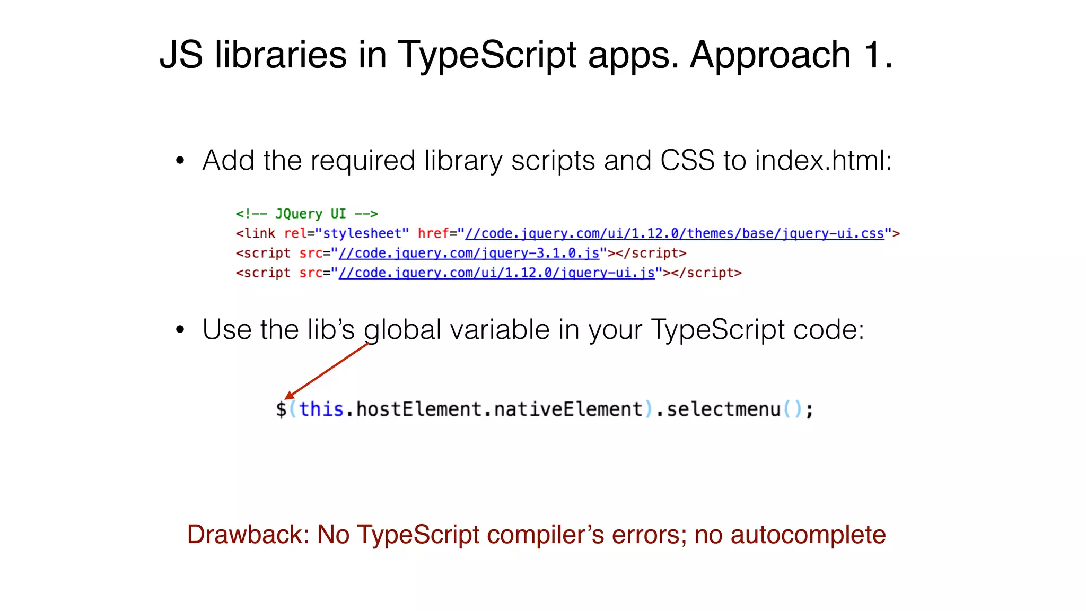
Task: Click 'this' keyword in the code snippet
Action: pyautogui.click(x=321, y=409)
